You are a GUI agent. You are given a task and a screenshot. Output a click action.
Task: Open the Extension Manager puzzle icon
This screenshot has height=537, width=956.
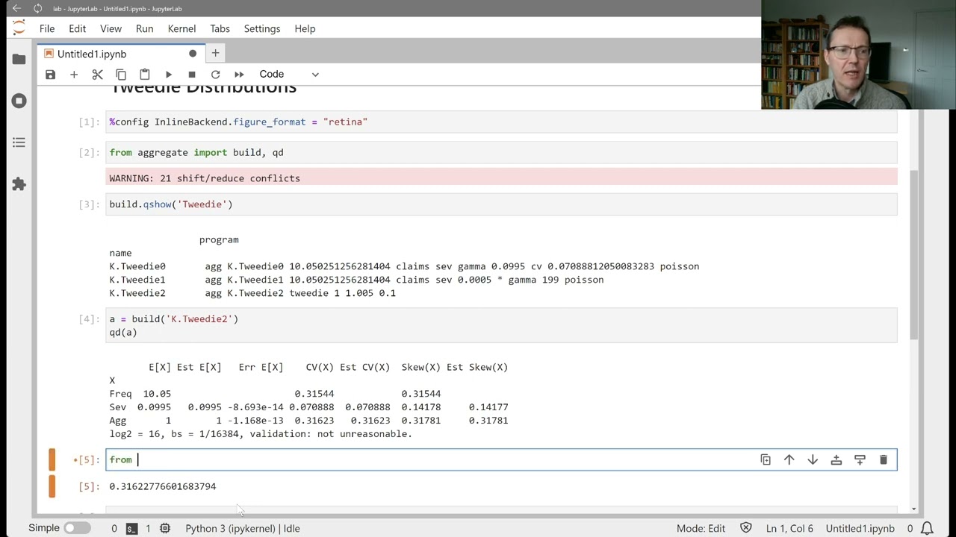pos(19,184)
